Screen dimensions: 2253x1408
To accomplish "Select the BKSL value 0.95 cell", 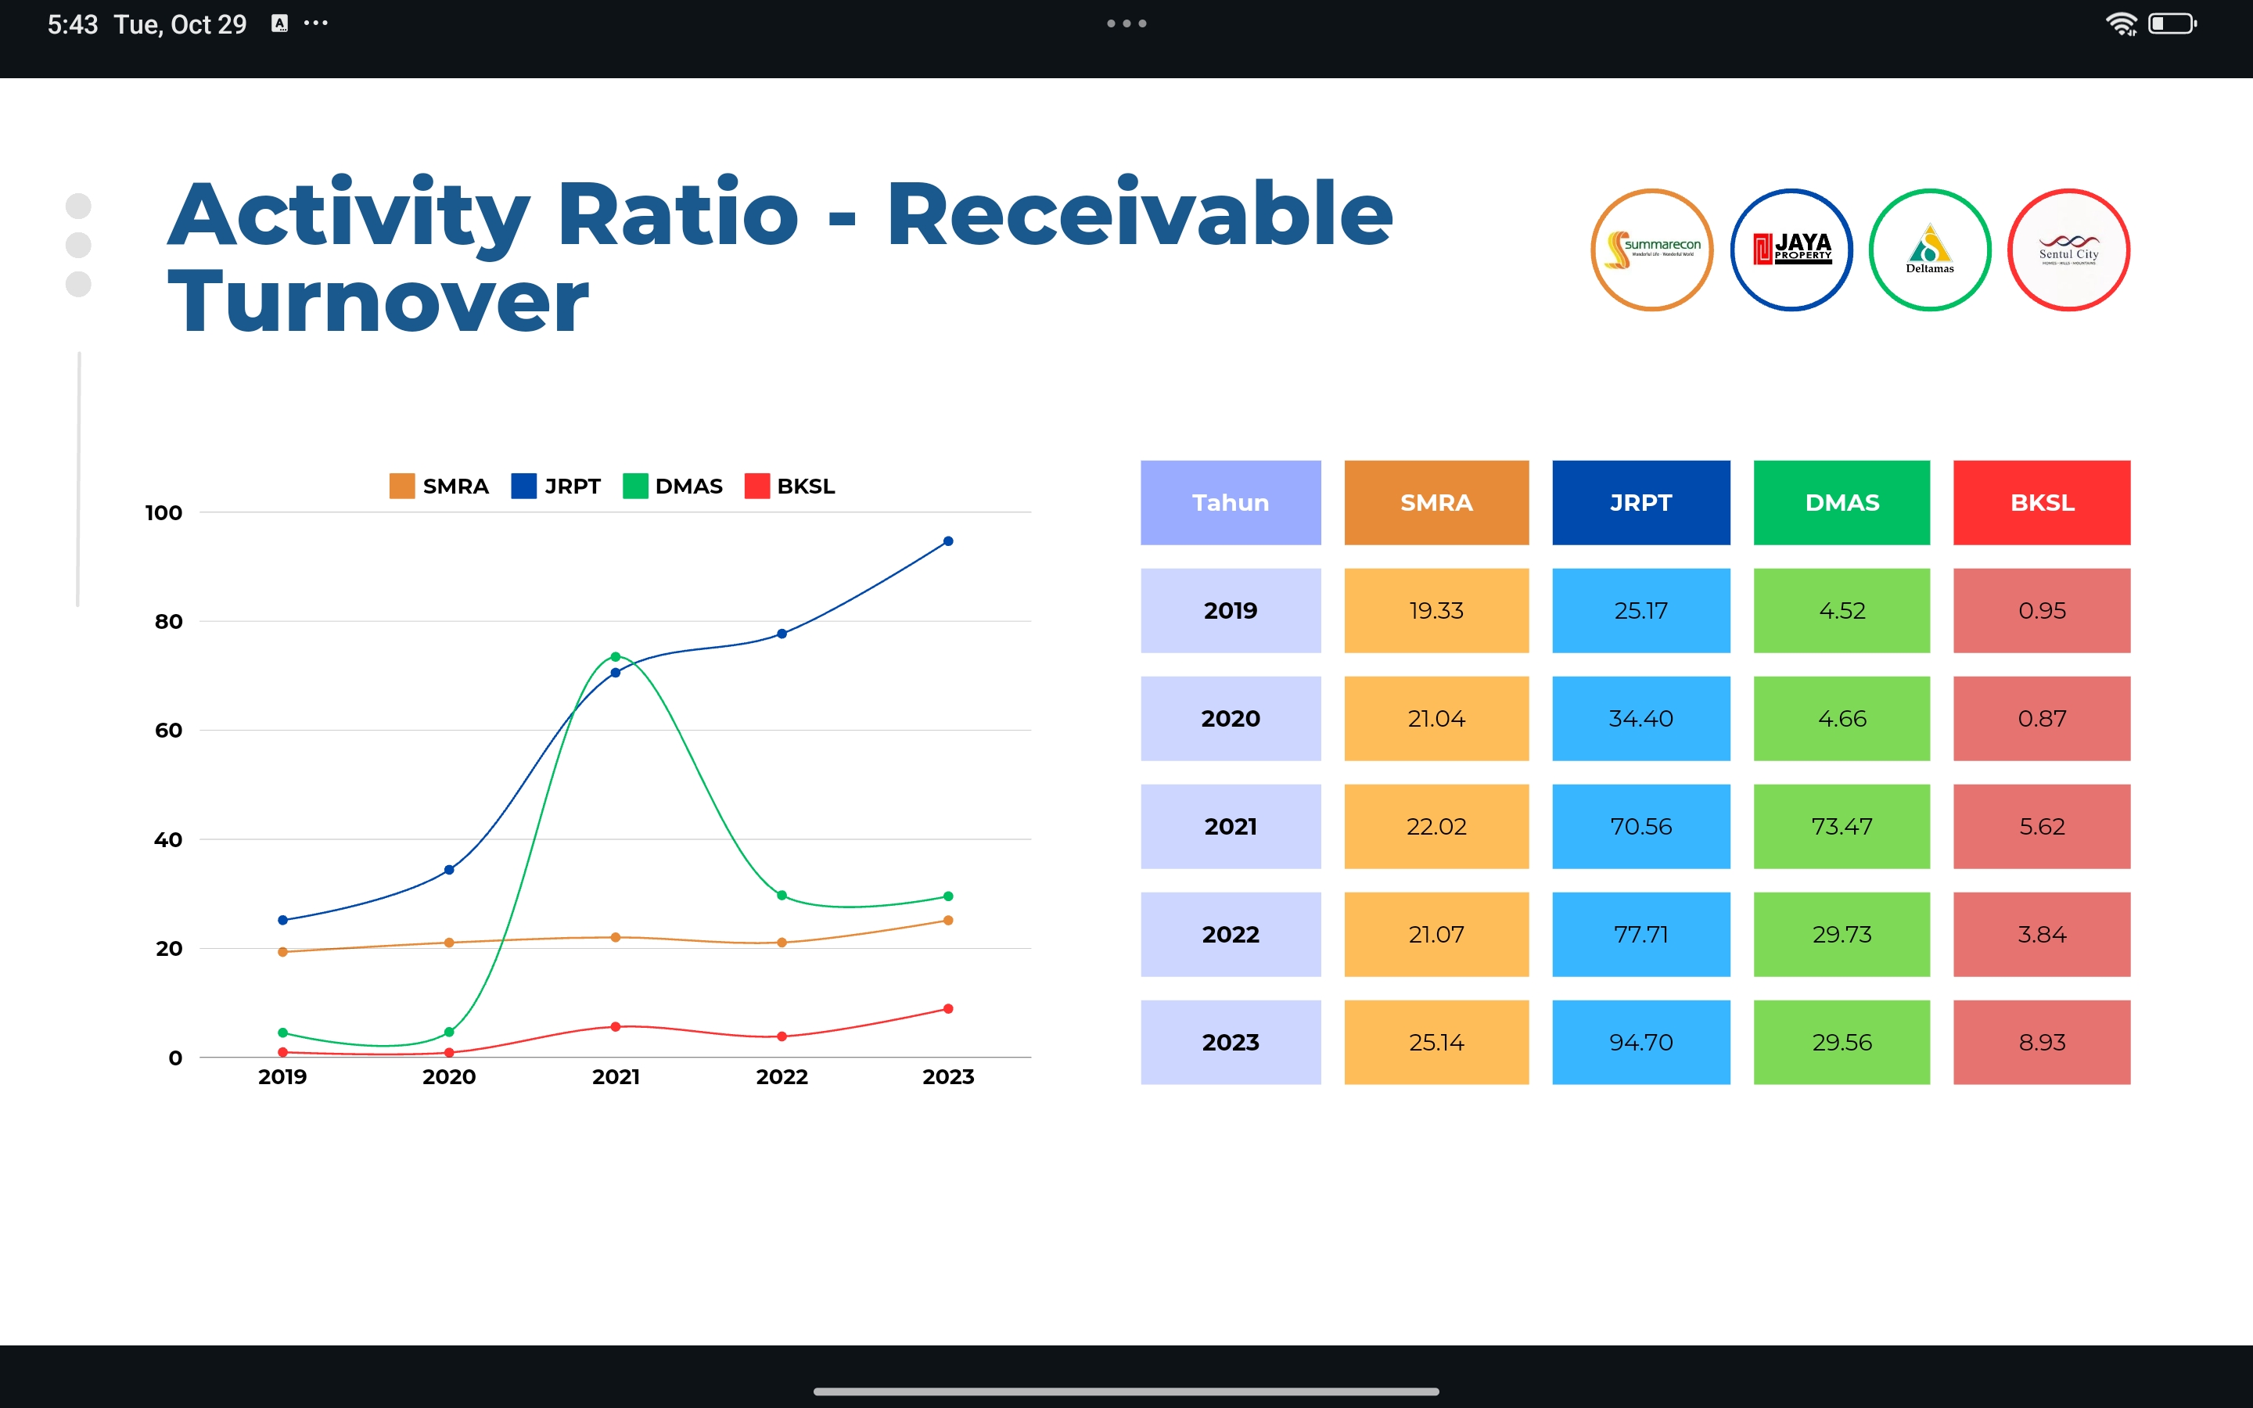I will click(x=2042, y=611).
